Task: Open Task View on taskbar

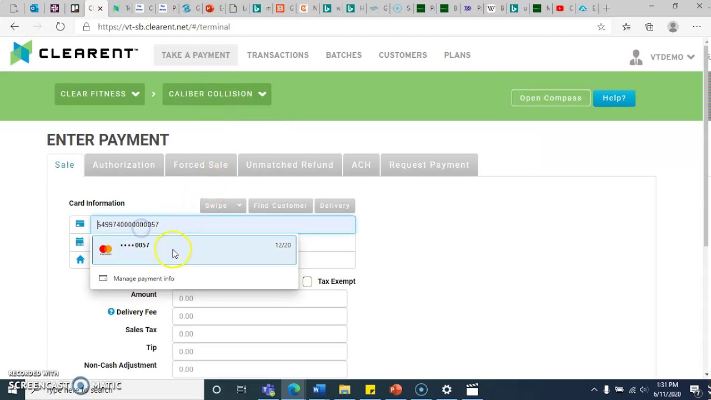Action: [x=242, y=389]
